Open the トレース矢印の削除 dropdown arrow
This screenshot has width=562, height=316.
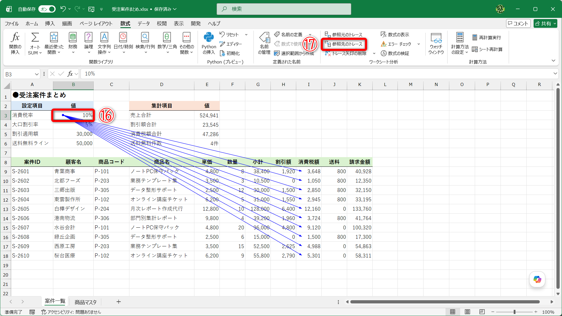(x=374, y=53)
